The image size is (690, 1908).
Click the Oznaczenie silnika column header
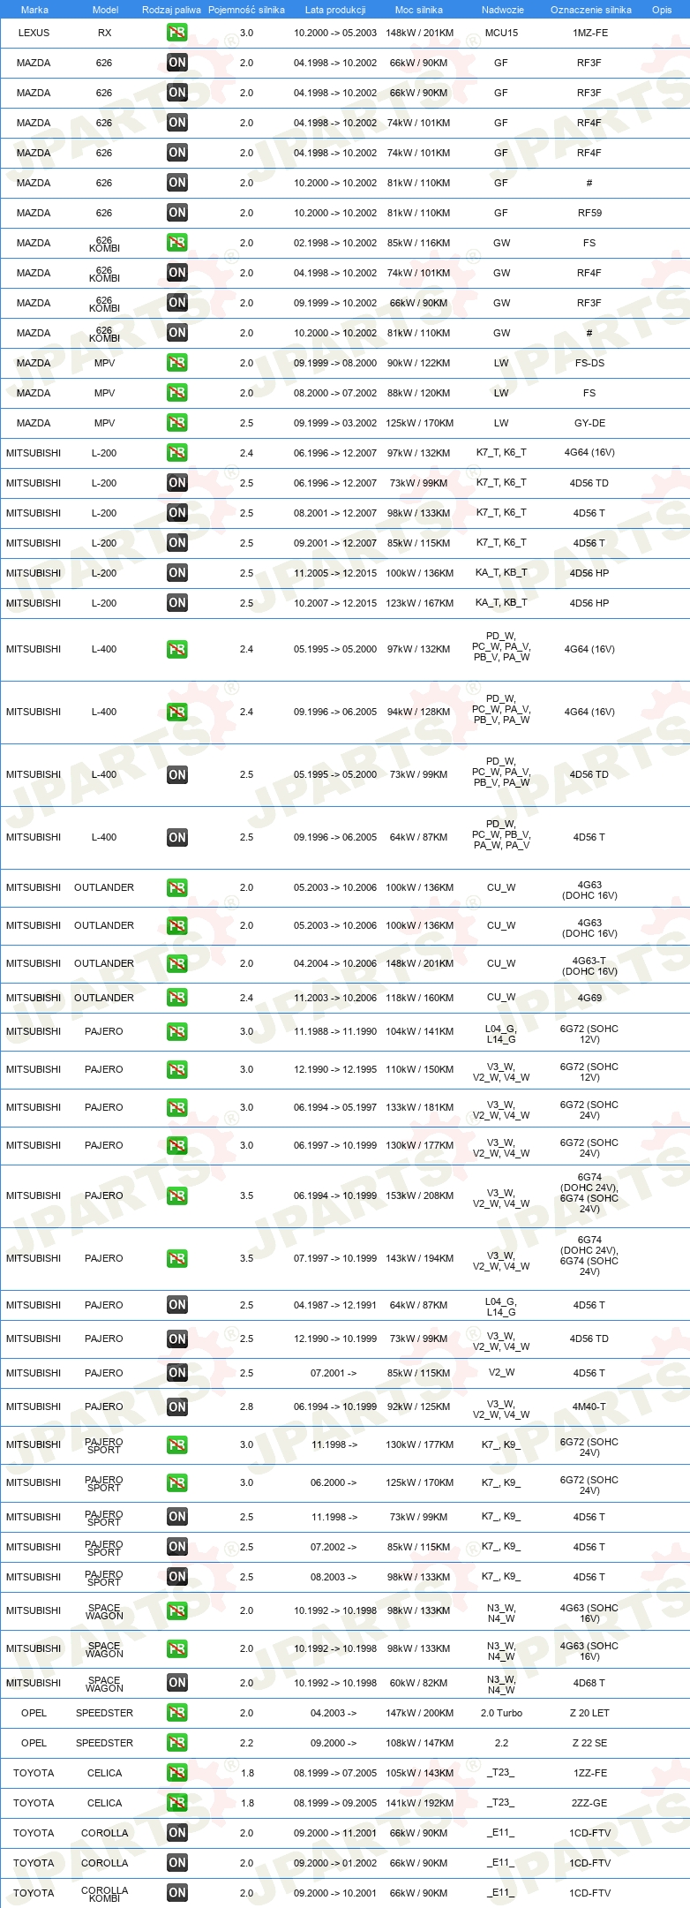coord(591,10)
